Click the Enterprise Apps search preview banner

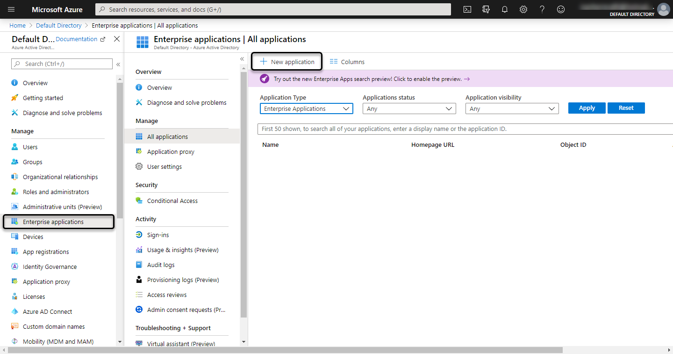(x=460, y=79)
